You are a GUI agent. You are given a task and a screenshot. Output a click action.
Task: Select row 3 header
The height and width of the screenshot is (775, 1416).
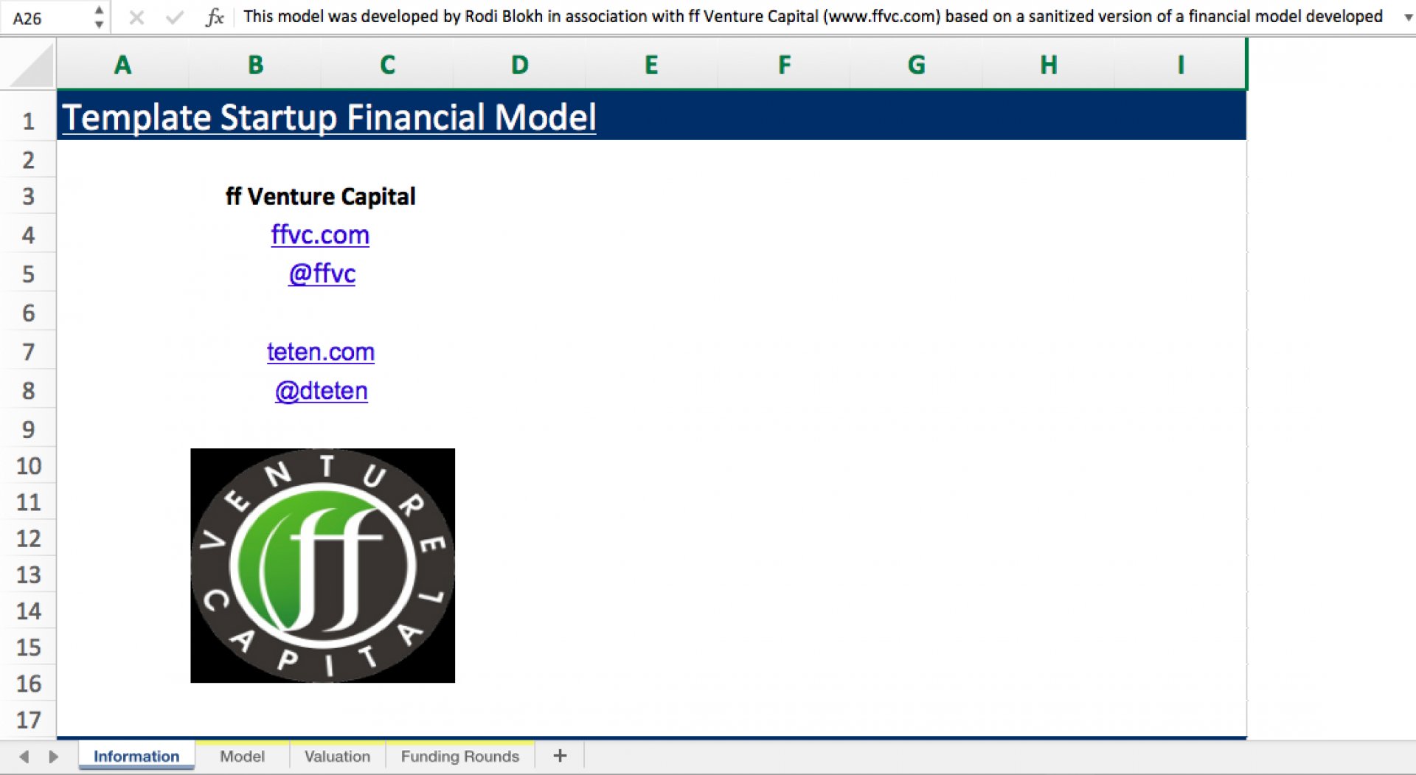click(x=28, y=196)
